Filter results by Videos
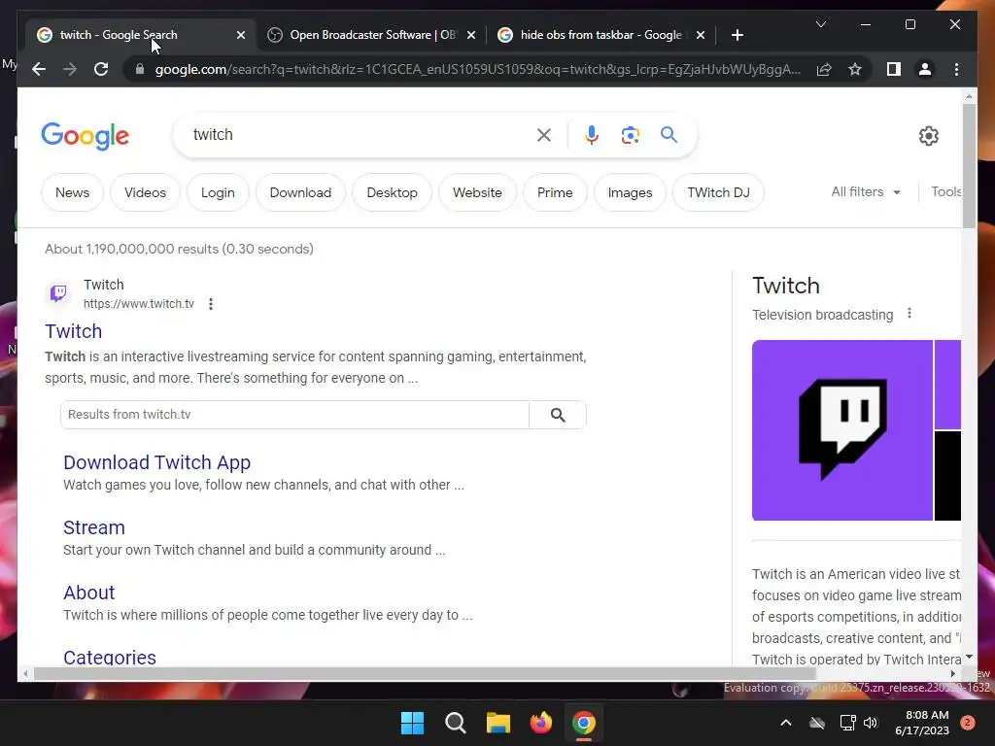This screenshot has width=995, height=746. click(145, 192)
